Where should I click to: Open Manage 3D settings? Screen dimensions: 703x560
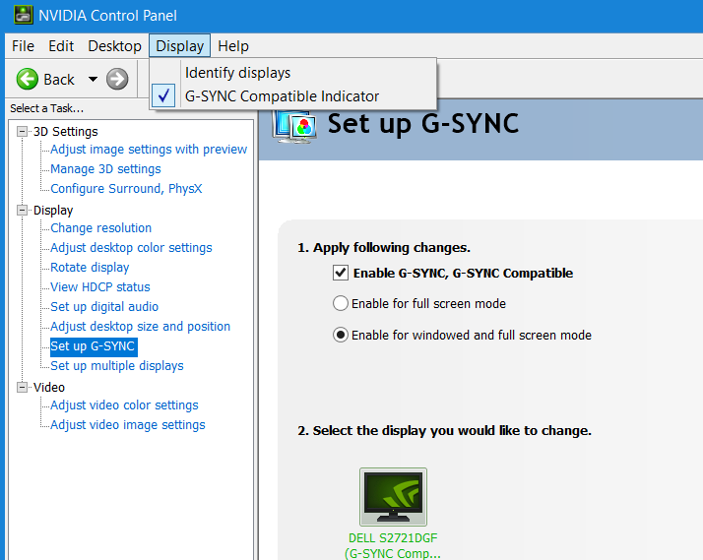105,169
